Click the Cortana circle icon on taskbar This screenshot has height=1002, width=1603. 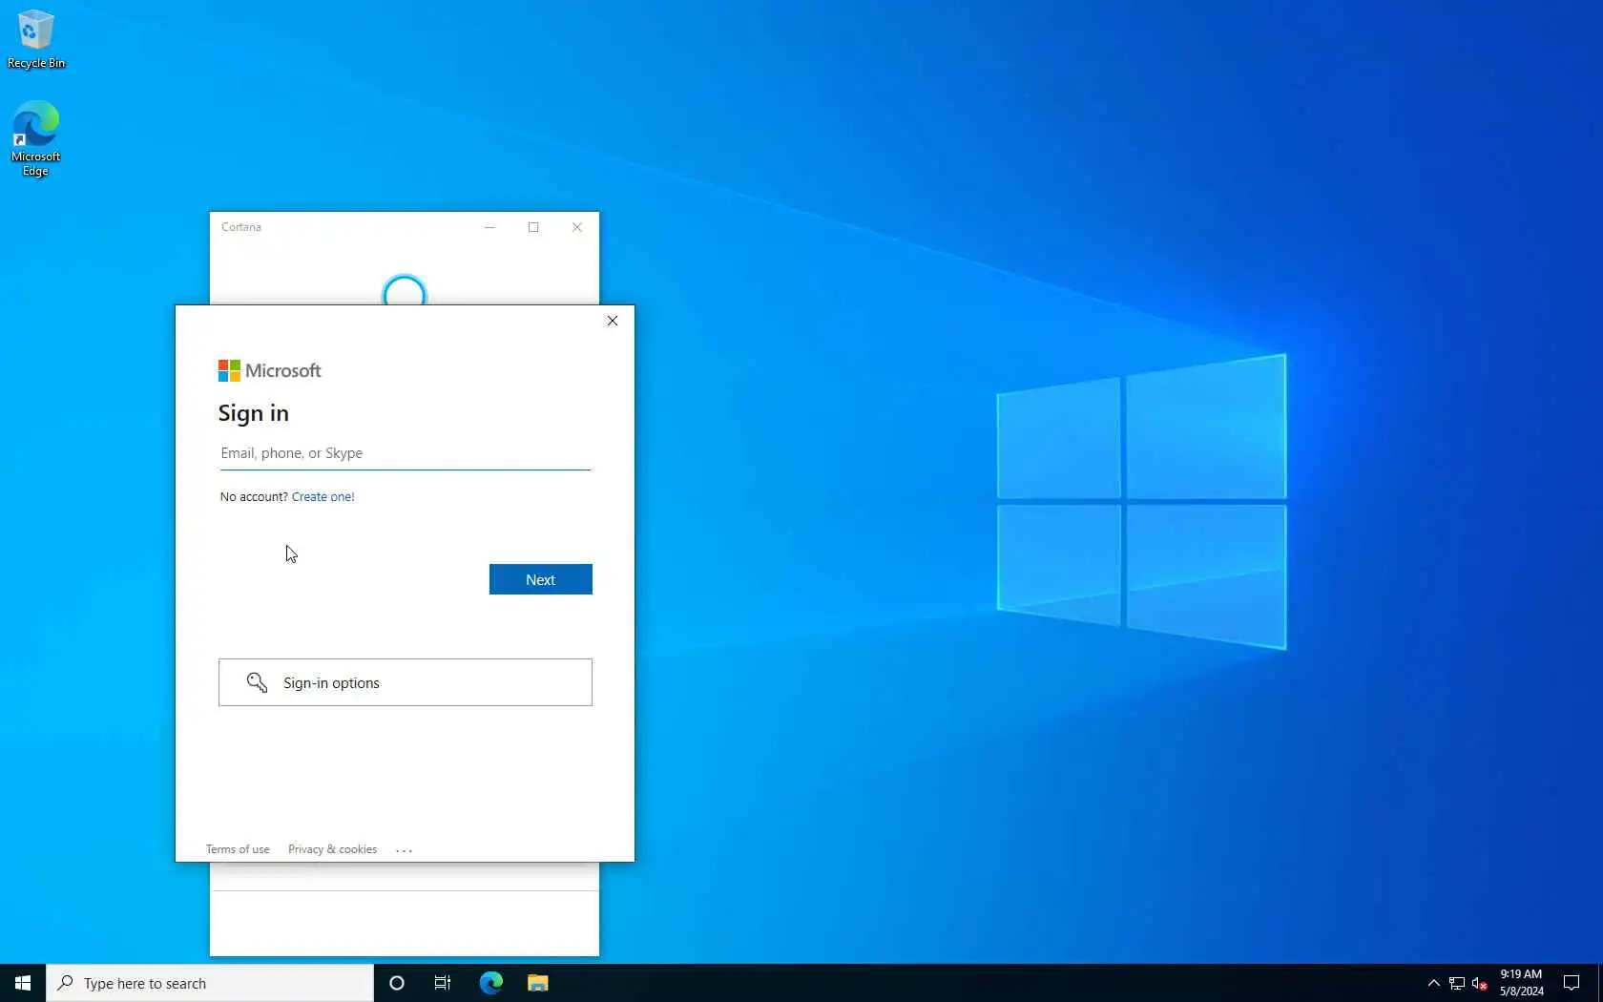(x=397, y=983)
